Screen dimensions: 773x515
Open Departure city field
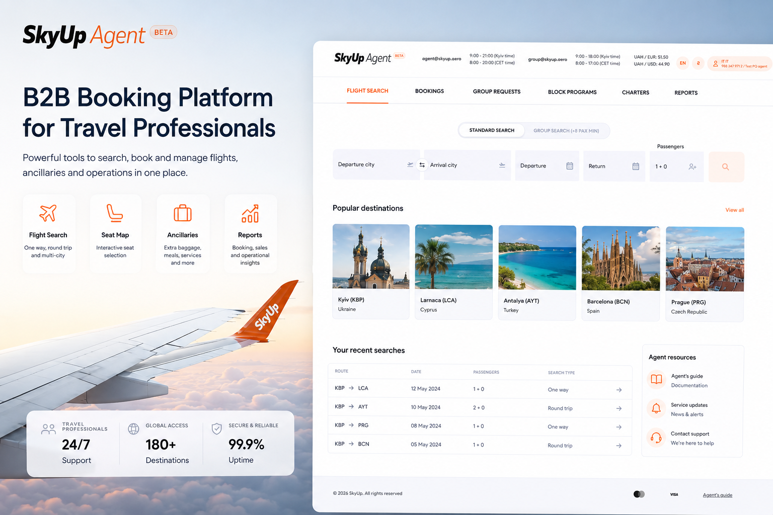point(376,164)
